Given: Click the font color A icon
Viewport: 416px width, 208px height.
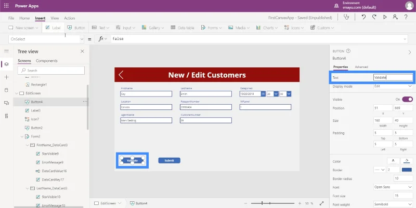Looking at the screenshot, I should click(393, 161).
